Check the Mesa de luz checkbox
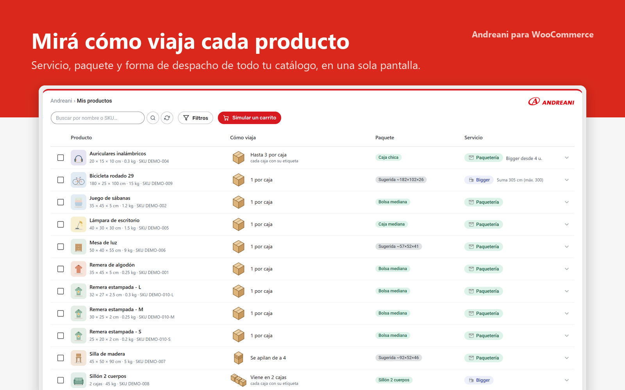This screenshot has width=625, height=390. coord(61,246)
